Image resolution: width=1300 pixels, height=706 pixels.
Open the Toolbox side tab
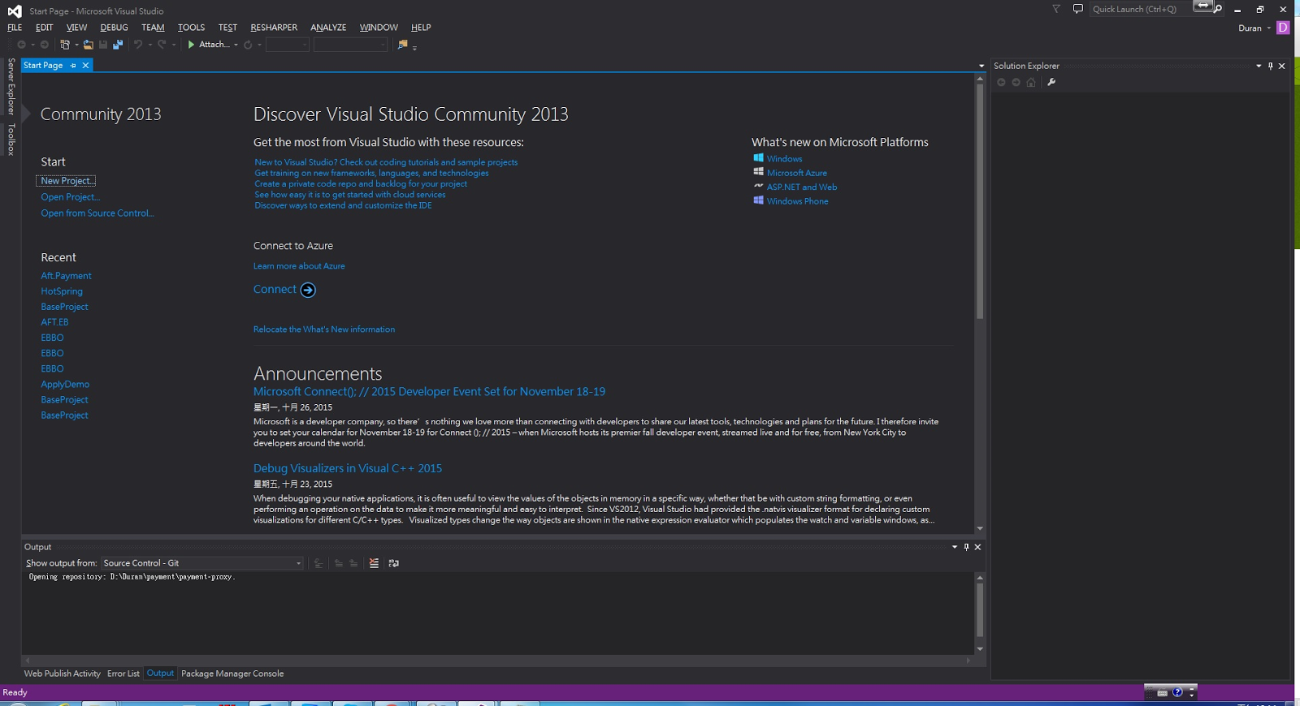pos(11,140)
